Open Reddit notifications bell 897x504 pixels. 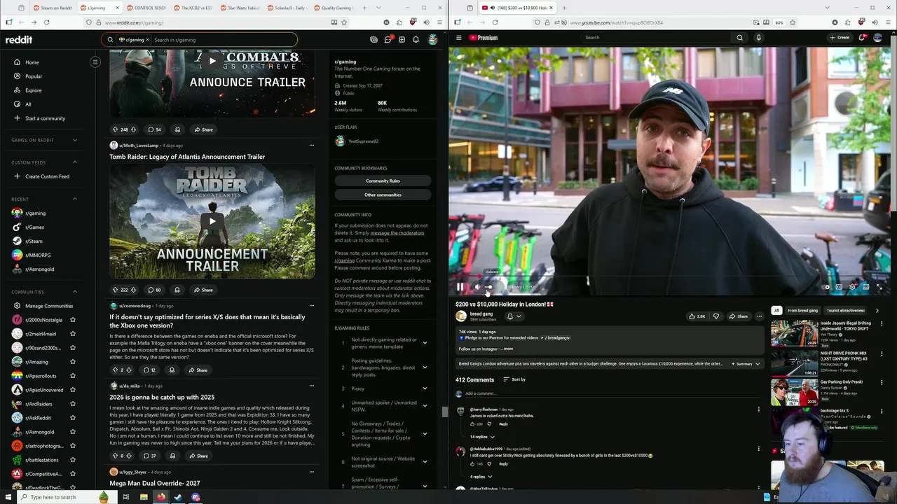point(416,40)
